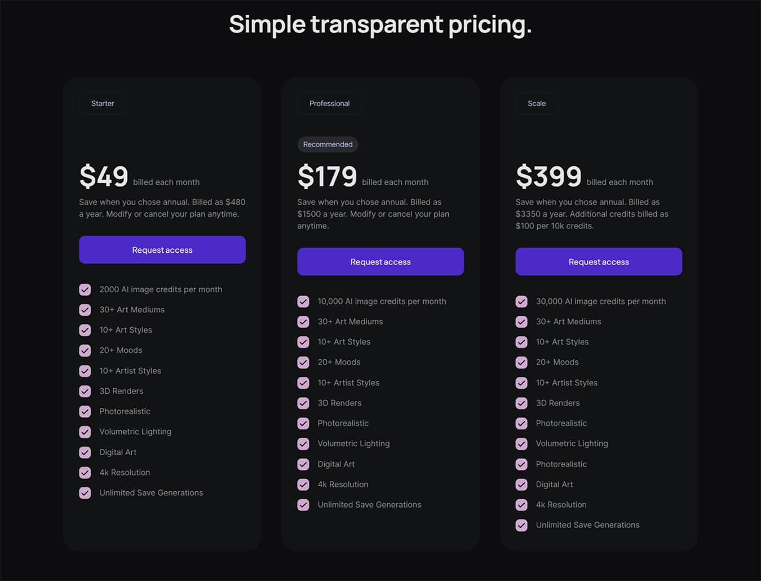Click the Simple transparent pricing heading
This screenshot has height=581, width=761.
[x=380, y=25]
